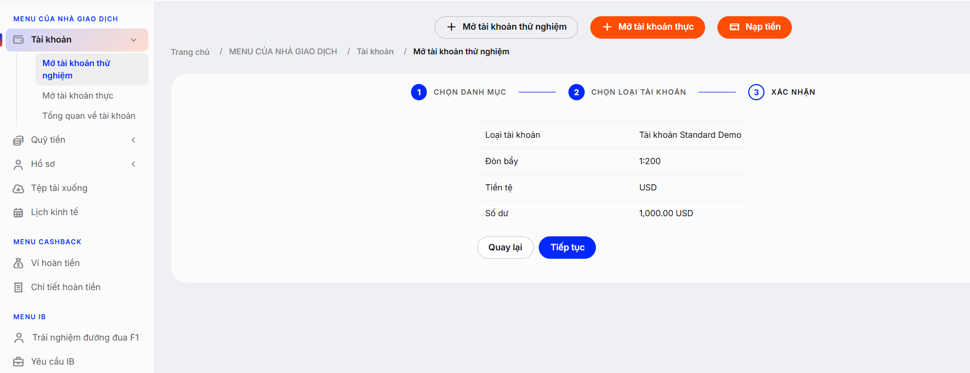
Task: Select step 1 Chọn danh mục circle
Action: [419, 92]
